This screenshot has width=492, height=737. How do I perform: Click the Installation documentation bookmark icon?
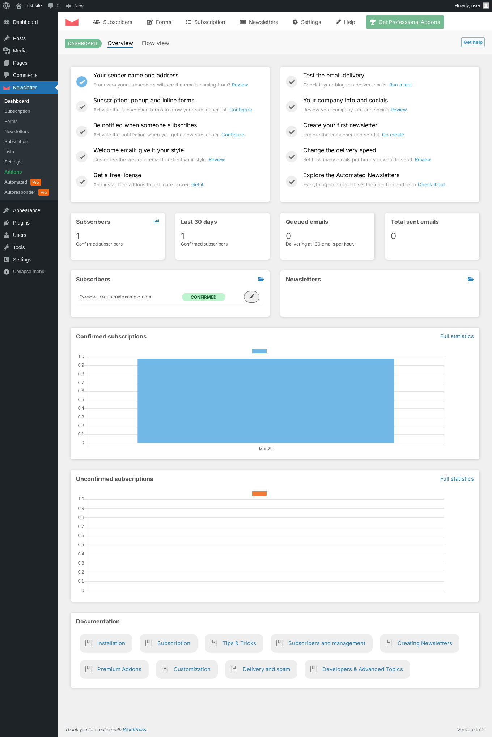click(x=89, y=643)
